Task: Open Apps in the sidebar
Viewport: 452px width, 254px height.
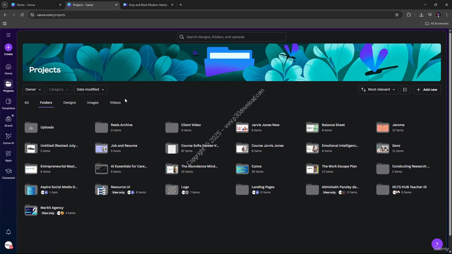Action: point(8,156)
